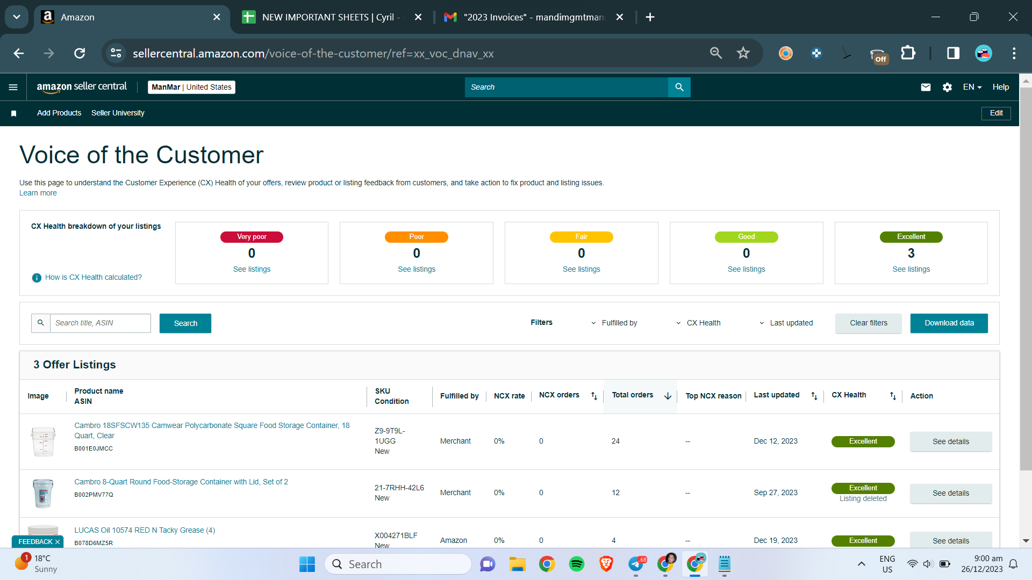
Task: Open the settings gear icon
Action: pyautogui.click(x=947, y=87)
